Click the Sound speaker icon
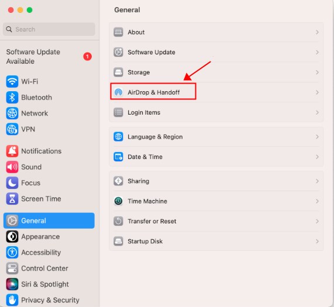 coord(12,167)
